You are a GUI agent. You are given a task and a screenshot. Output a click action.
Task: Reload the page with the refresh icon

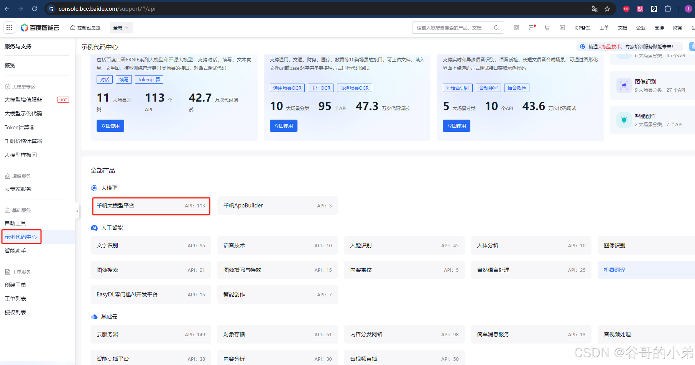[x=35, y=8]
